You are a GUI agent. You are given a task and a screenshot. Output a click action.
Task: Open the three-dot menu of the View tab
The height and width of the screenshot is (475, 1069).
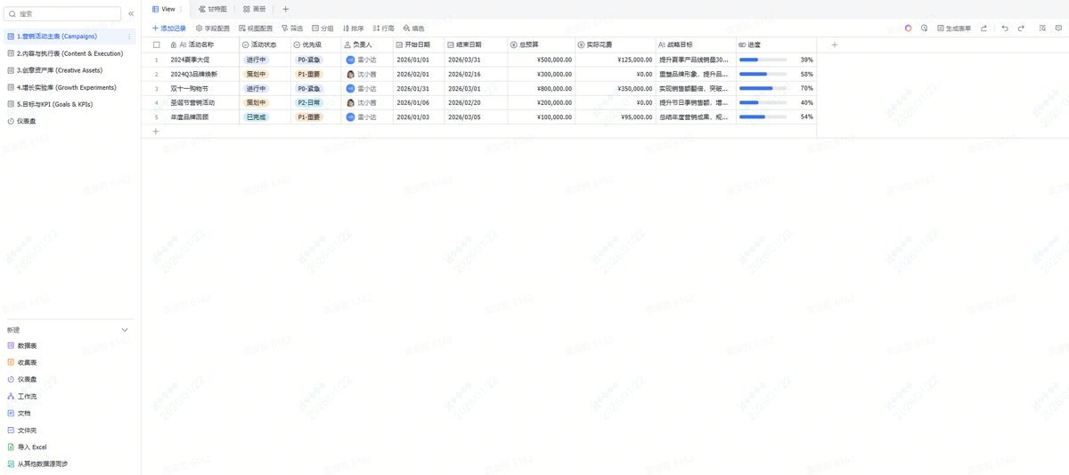181,9
